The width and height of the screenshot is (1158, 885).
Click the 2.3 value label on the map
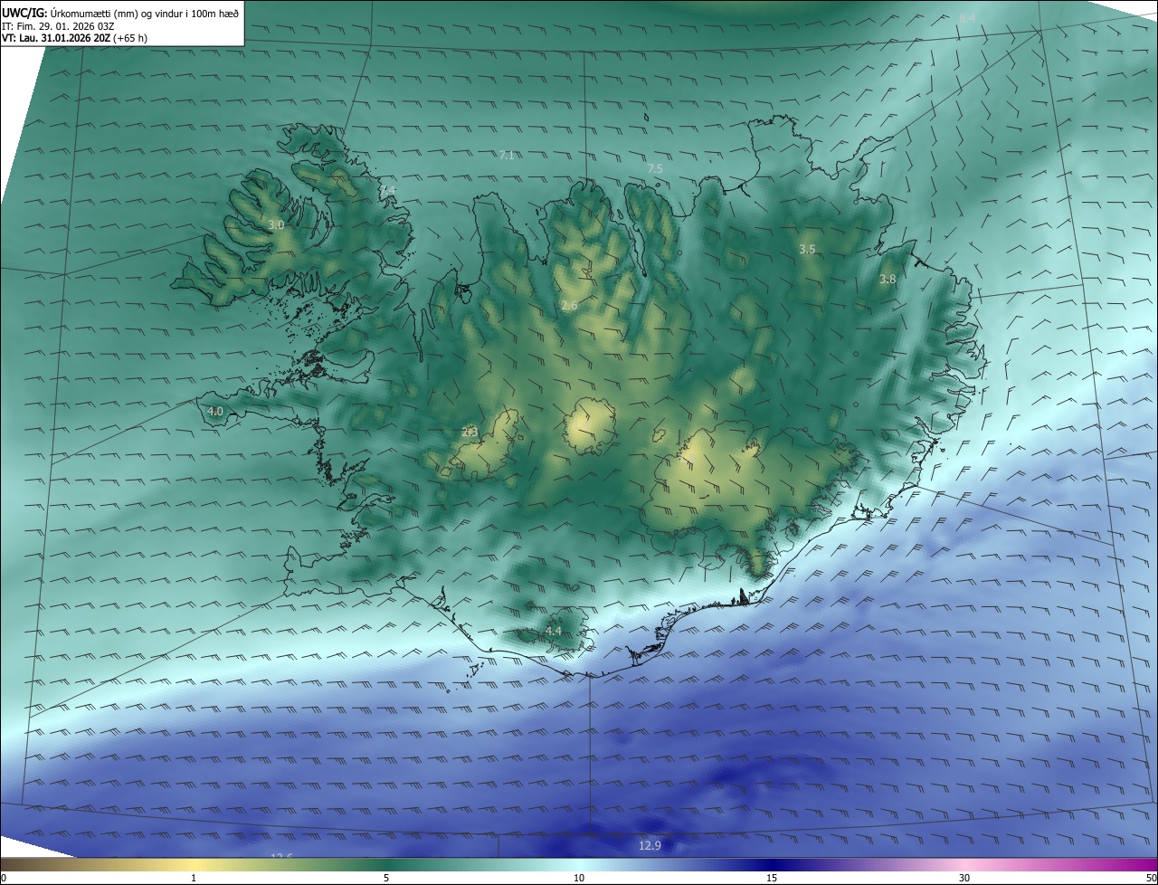pyautogui.click(x=470, y=432)
